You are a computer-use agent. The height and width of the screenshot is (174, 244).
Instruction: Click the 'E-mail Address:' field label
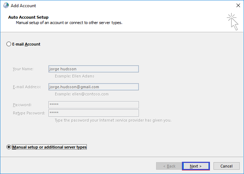(x=27, y=87)
